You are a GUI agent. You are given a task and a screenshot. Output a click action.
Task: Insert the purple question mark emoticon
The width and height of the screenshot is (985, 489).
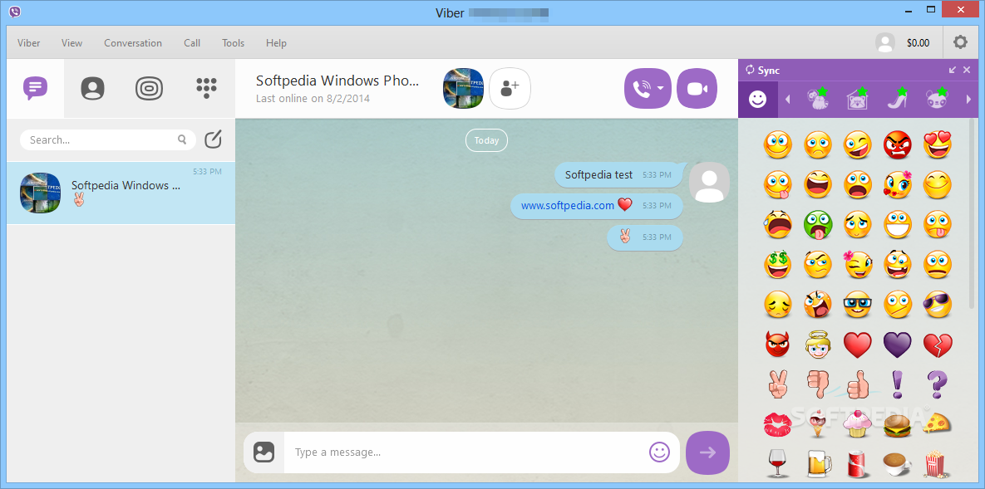[938, 384]
